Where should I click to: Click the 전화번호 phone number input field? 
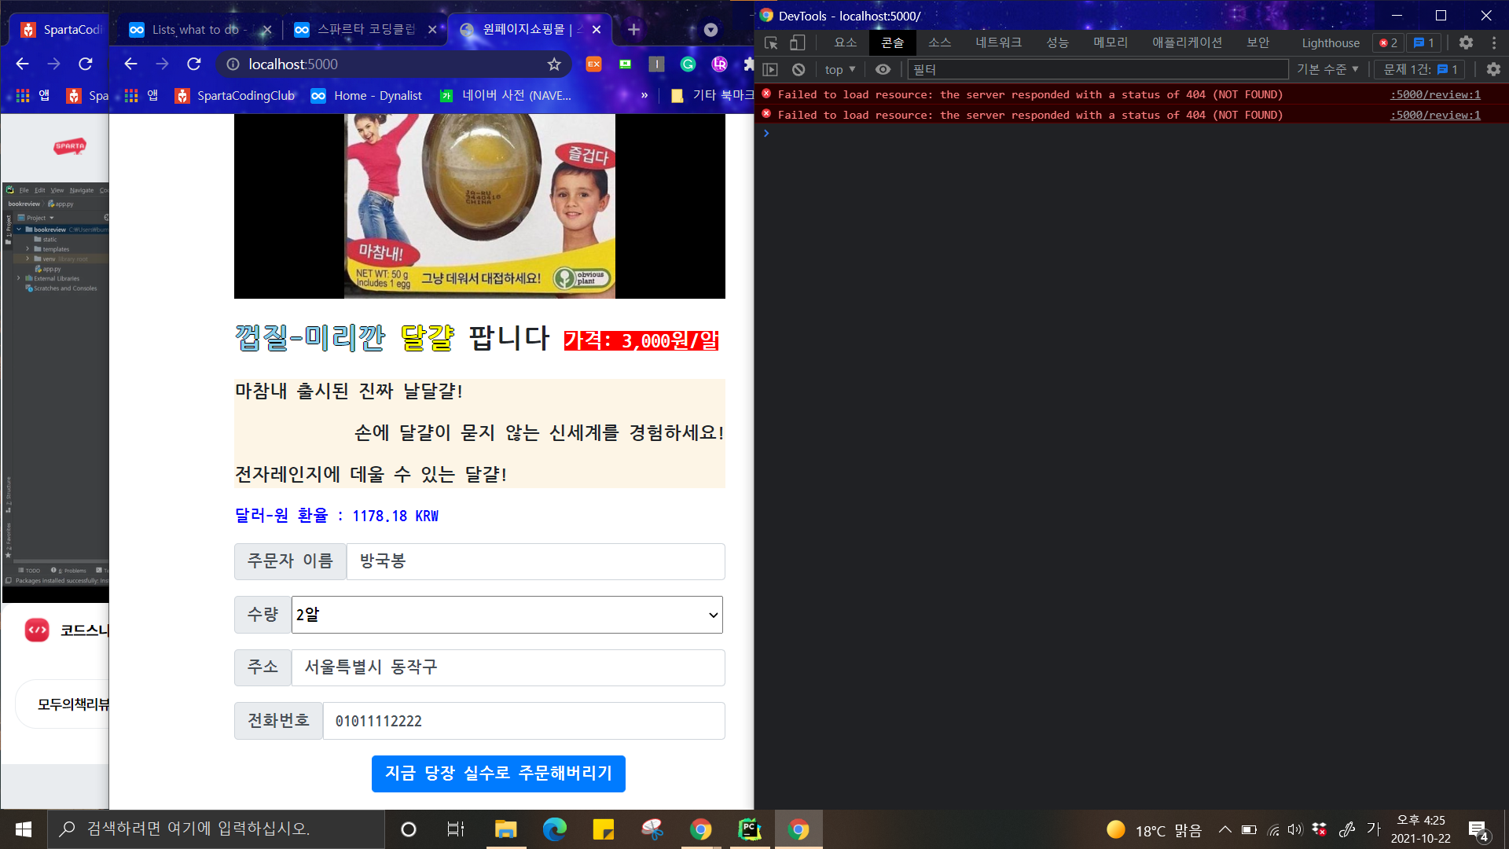[523, 721]
